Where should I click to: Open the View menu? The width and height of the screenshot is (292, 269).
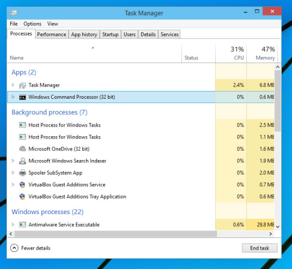(53, 24)
